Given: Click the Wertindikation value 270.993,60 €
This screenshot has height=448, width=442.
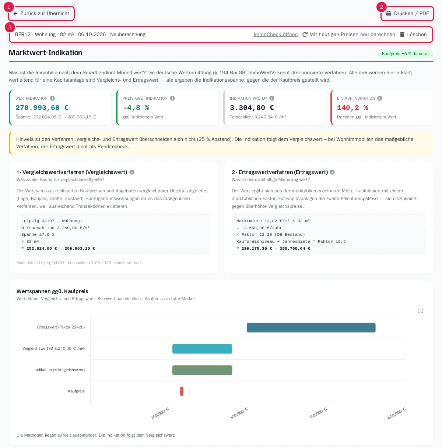Looking at the screenshot, I should click(42, 108).
